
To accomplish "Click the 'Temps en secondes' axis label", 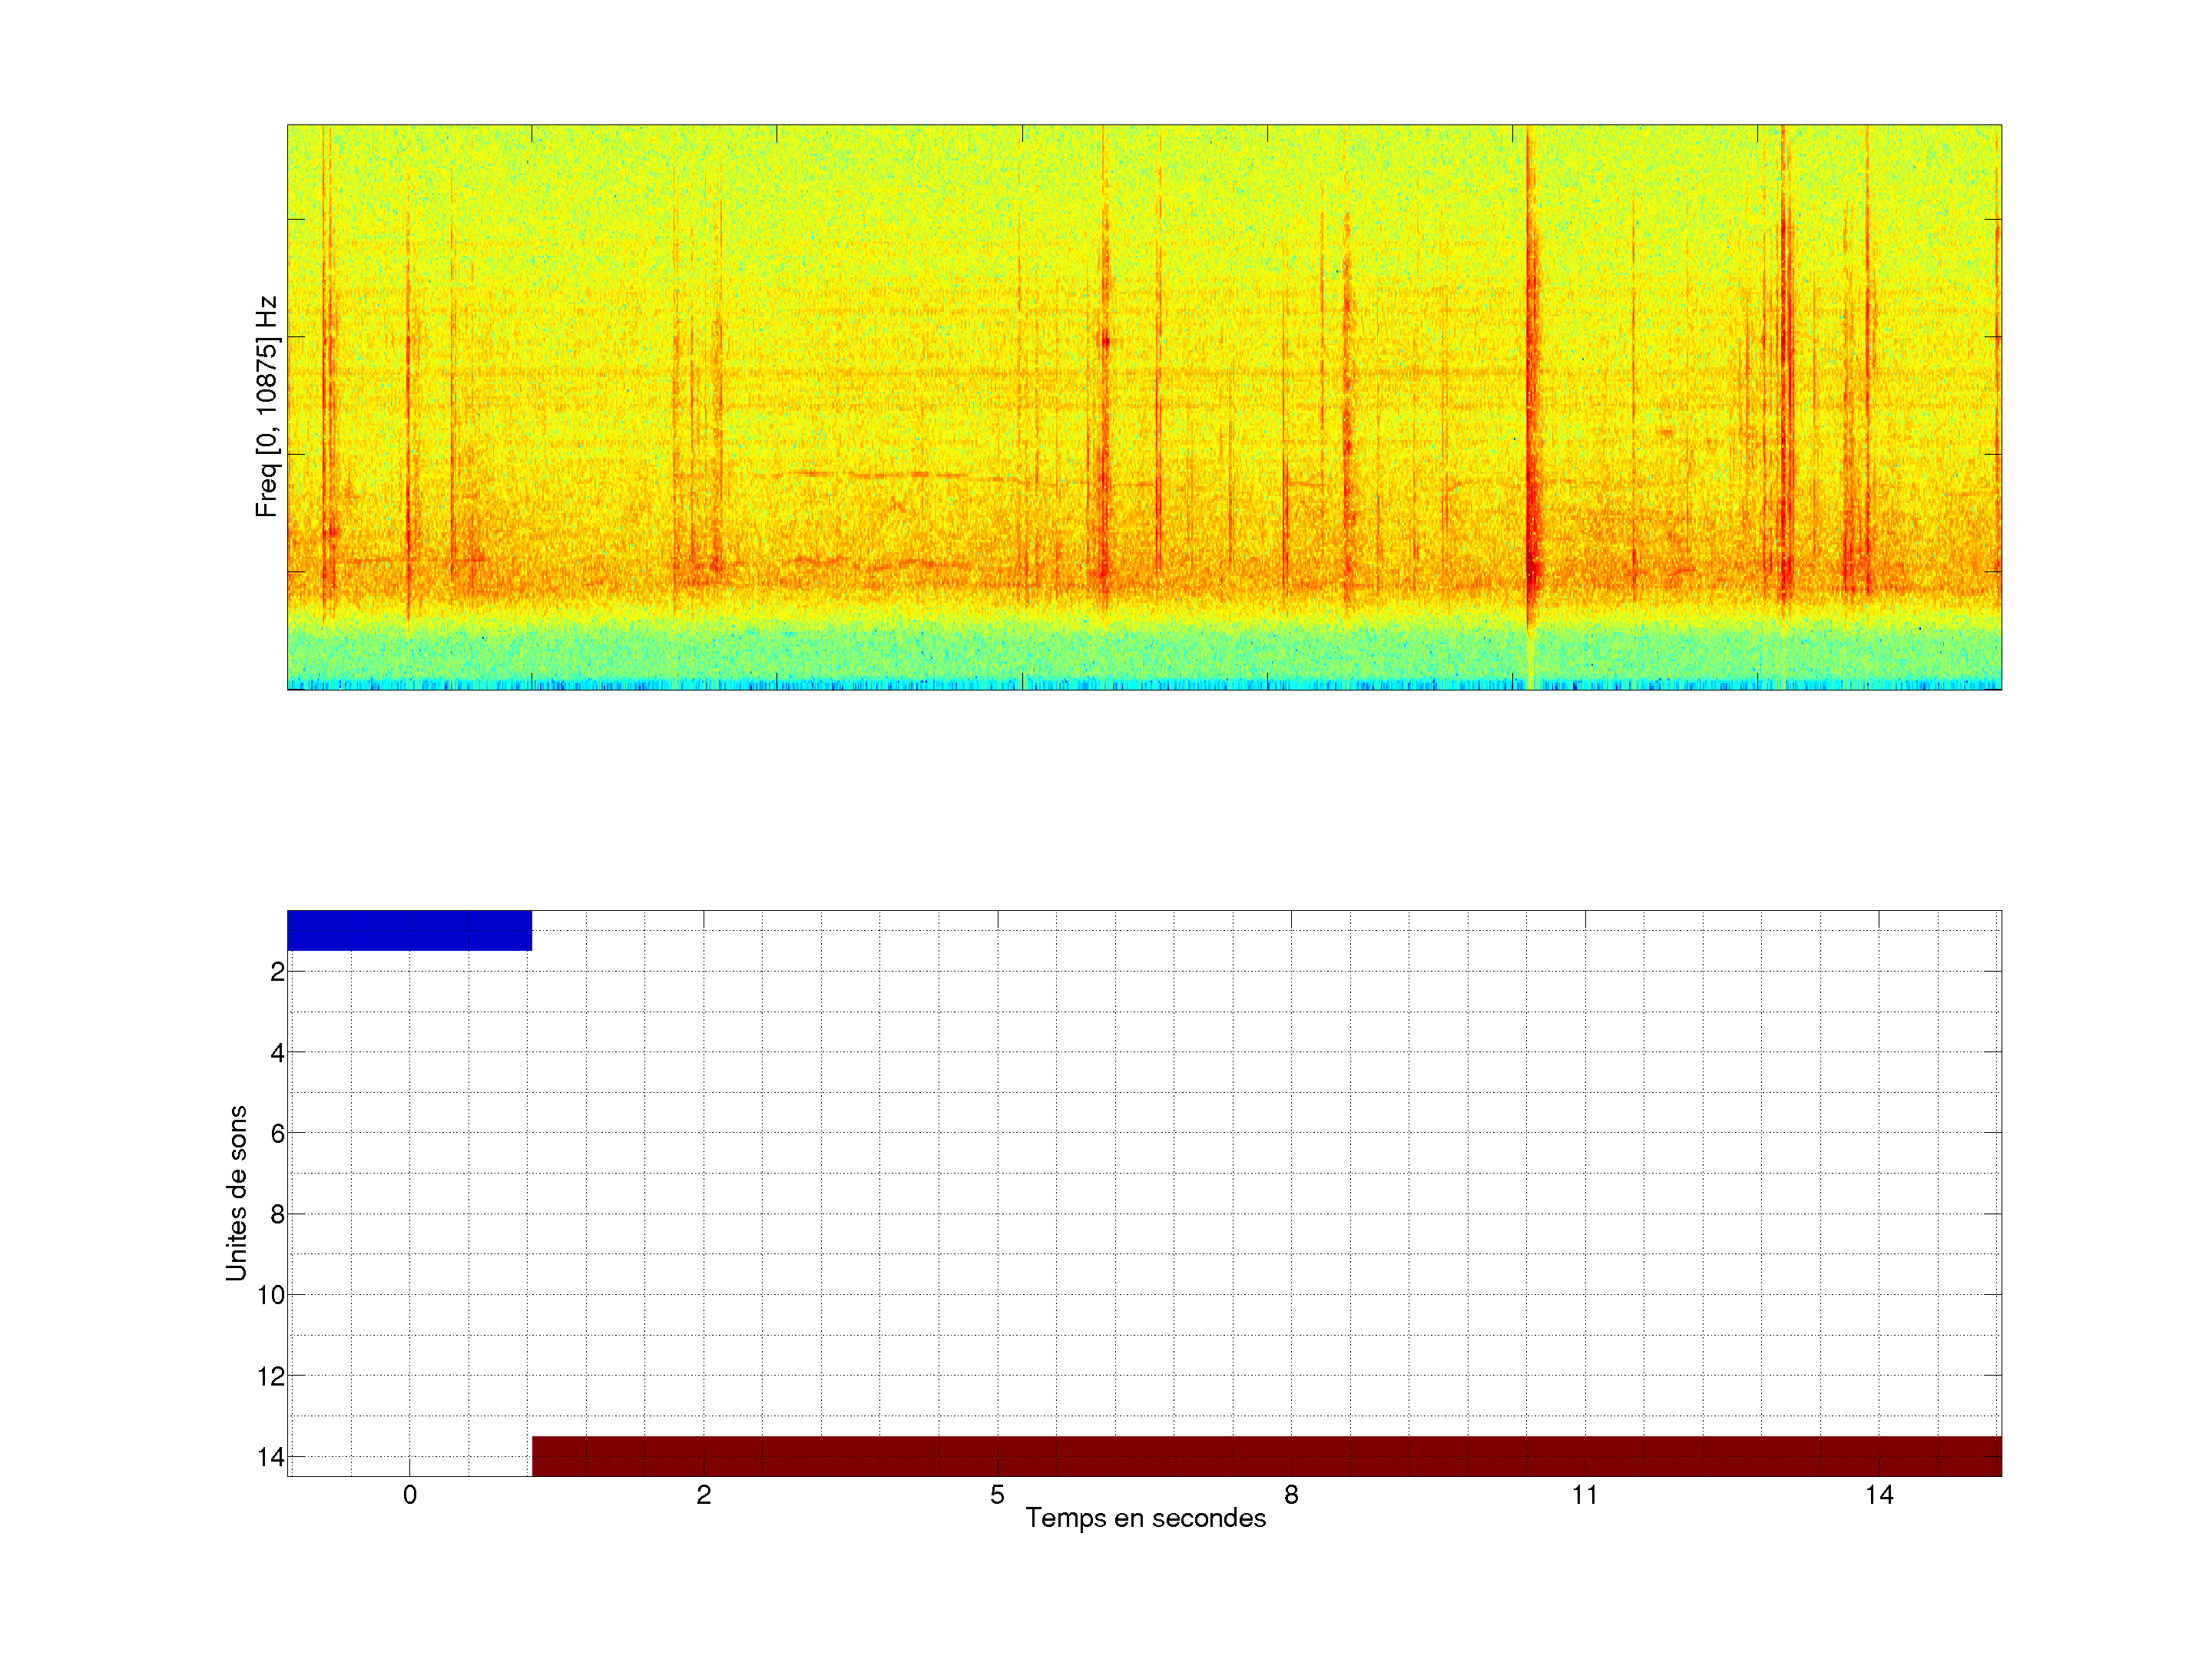I will coord(1145,1518).
